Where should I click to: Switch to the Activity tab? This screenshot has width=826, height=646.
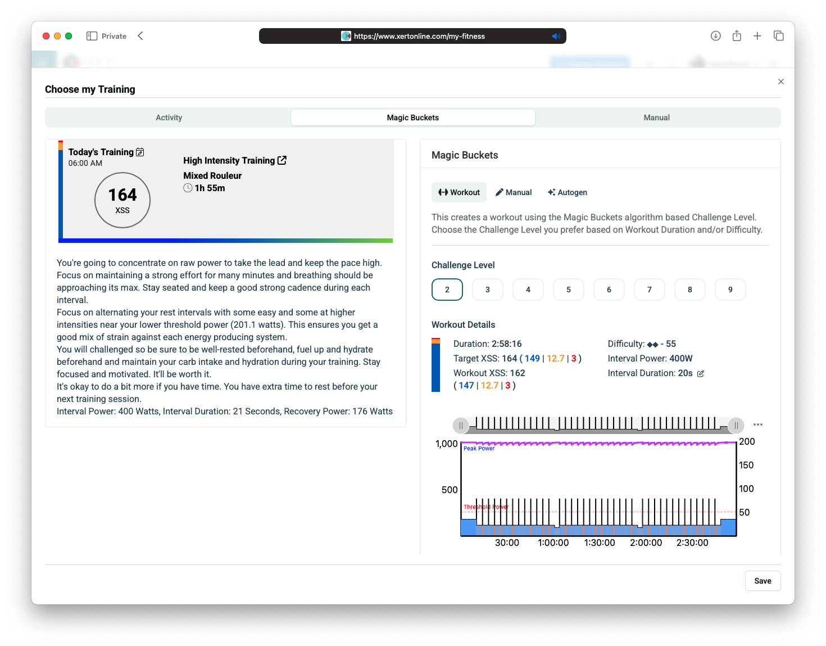pos(169,118)
